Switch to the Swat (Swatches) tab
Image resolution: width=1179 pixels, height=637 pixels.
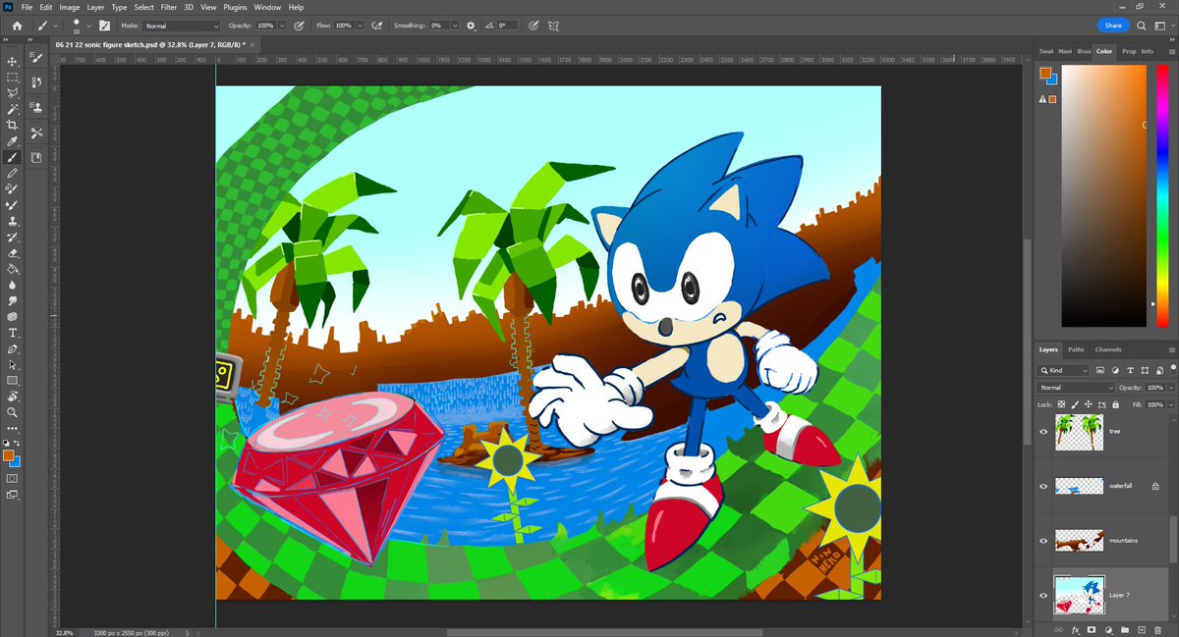point(1046,51)
